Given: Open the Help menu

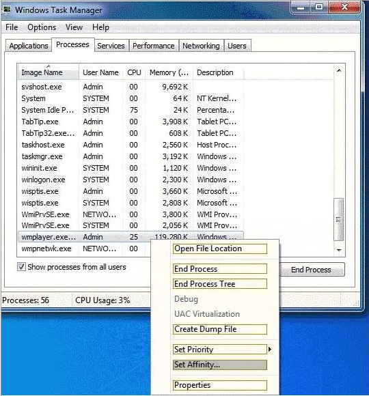Looking at the screenshot, I should click(x=100, y=27).
